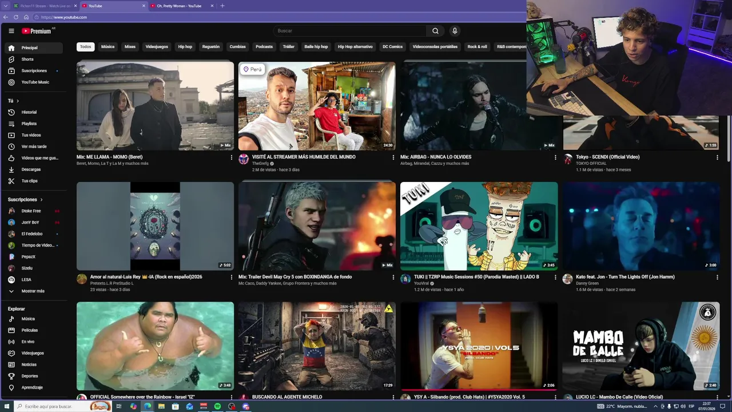The width and height of the screenshot is (732, 412).
Task: Open Kato feat. Jon video thumbnail
Action: point(641,226)
